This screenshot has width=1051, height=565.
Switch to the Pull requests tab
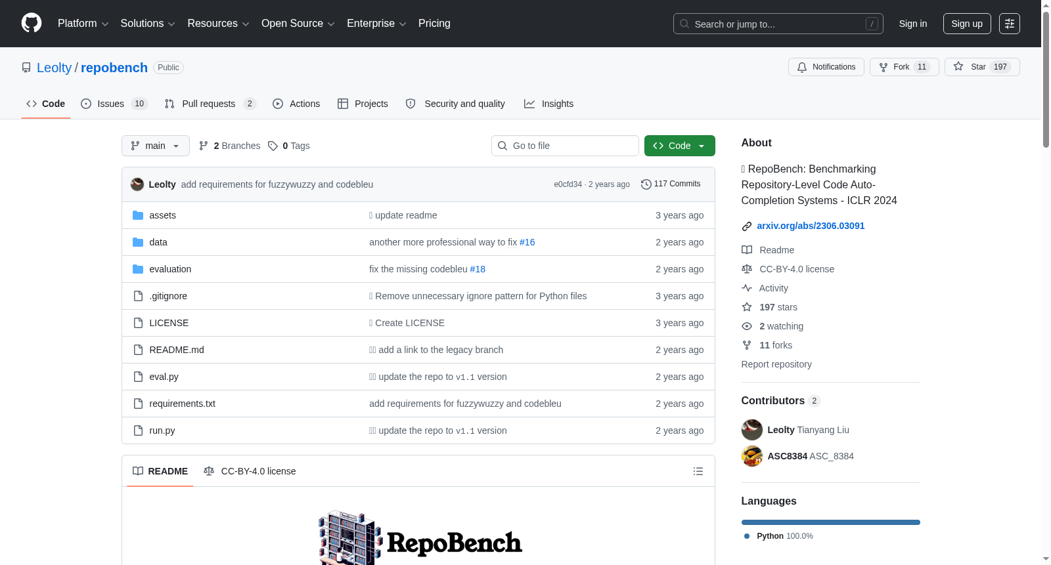coord(210,104)
